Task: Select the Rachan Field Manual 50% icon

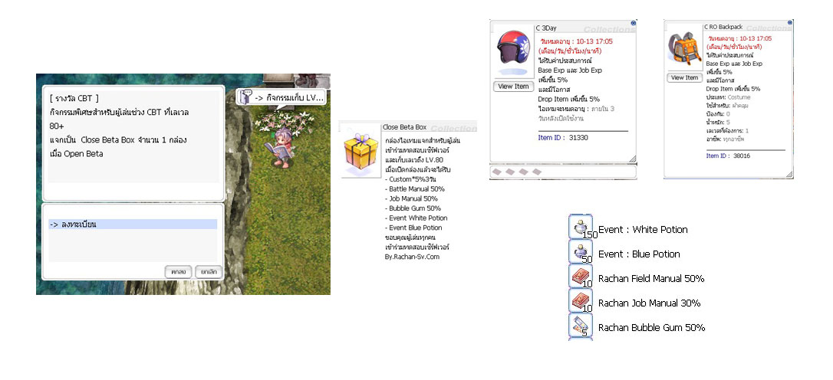Action: [580, 278]
